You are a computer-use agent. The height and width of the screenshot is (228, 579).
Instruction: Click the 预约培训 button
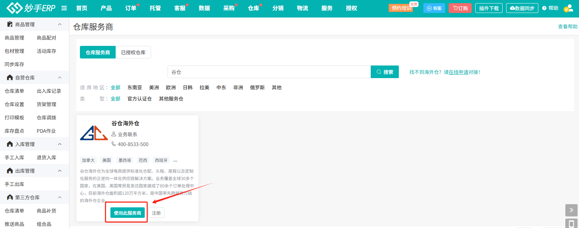pyautogui.click(x=401, y=8)
